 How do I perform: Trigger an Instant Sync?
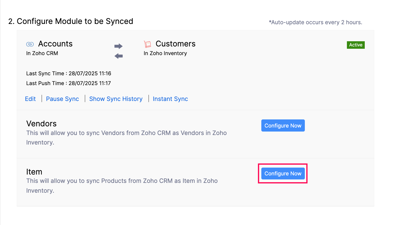tap(170, 99)
